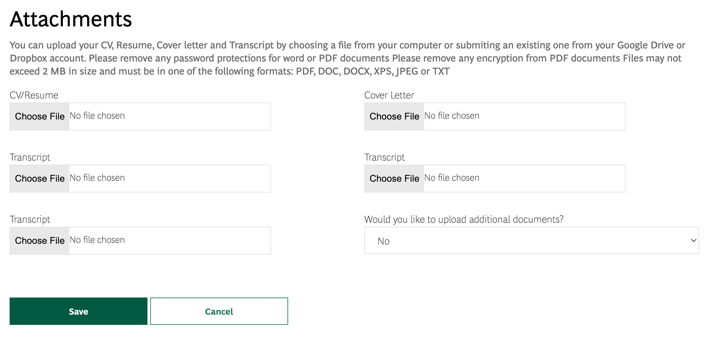
Task: Click the Cover Letter field label
Action: [x=389, y=95]
